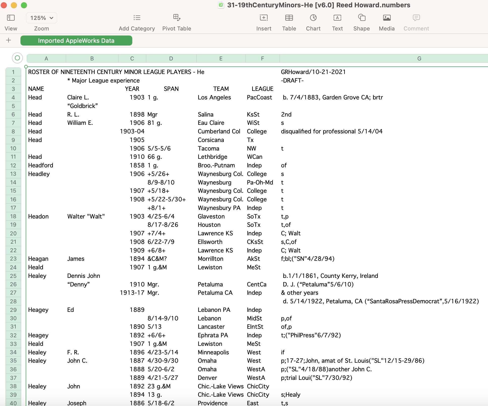Select the 'Providence' team cell
The width and height of the screenshot is (488, 406).
click(212, 403)
